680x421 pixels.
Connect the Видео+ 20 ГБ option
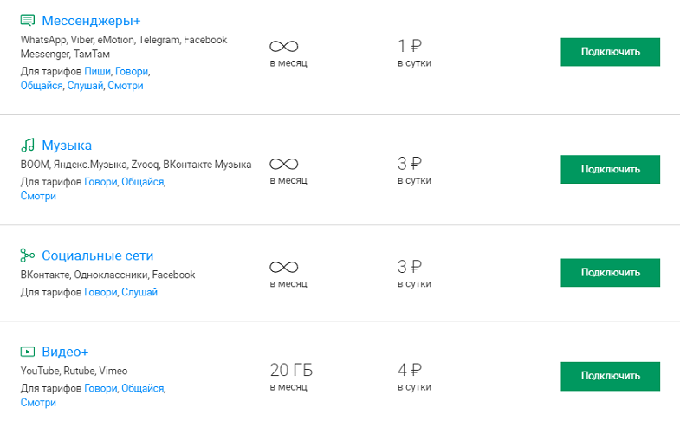[610, 376]
